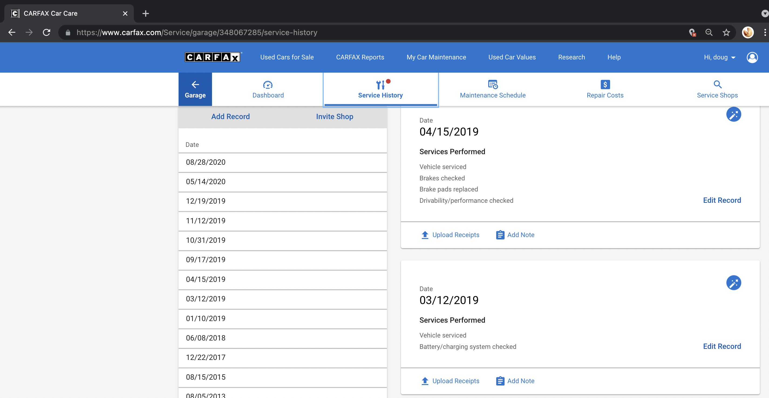The width and height of the screenshot is (769, 398).
Task: Reload the page with refresh icon
Action: tap(46, 32)
